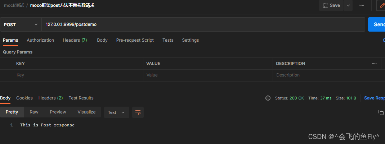Click the pencil edit icon at top right
The image size is (385, 144).
[382, 5]
